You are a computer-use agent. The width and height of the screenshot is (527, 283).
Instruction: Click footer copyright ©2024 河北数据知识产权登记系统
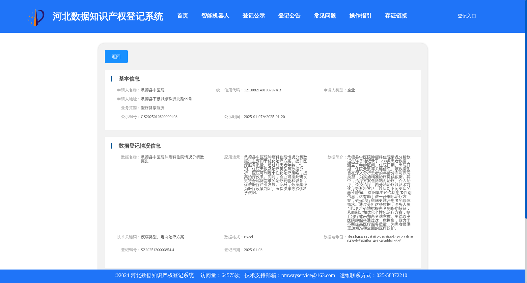tap(154, 275)
